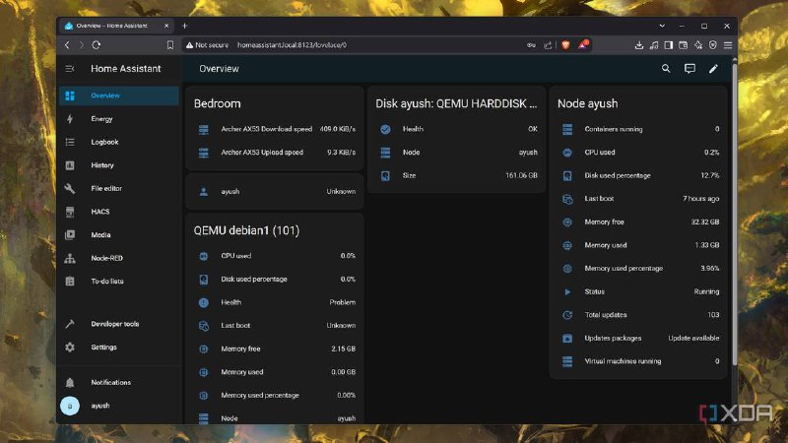Open the File editor panel
The height and width of the screenshot is (443, 788).
coord(119,188)
